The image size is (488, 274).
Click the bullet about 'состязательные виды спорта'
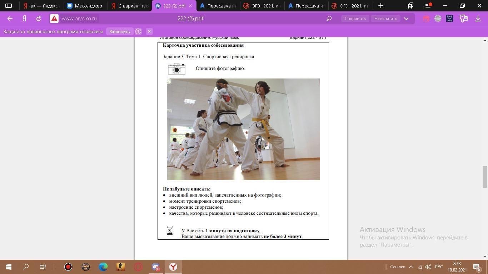point(244,213)
